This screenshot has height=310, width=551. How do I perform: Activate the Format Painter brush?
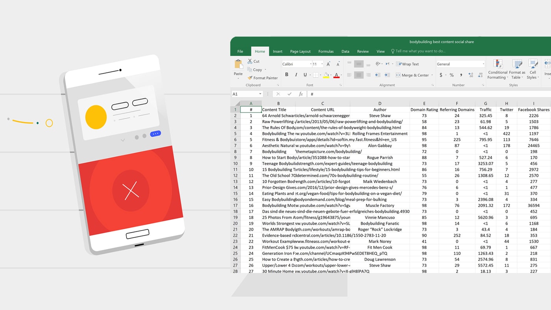pyautogui.click(x=263, y=78)
